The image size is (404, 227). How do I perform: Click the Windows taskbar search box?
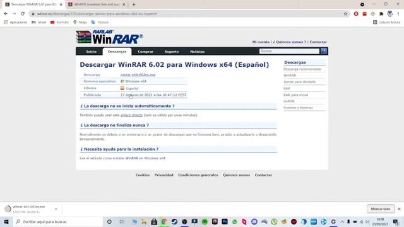click(x=57, y=221)
